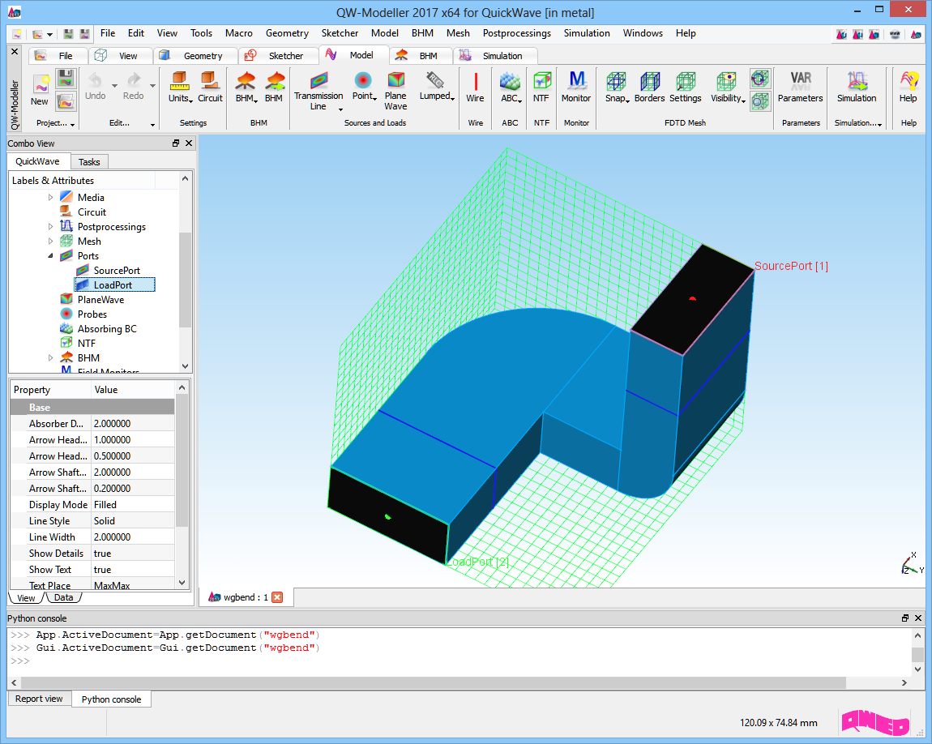The height and width of the screenshot is (744, 932).
Task: Close the Combo View panel
Action: pos(189,143)
